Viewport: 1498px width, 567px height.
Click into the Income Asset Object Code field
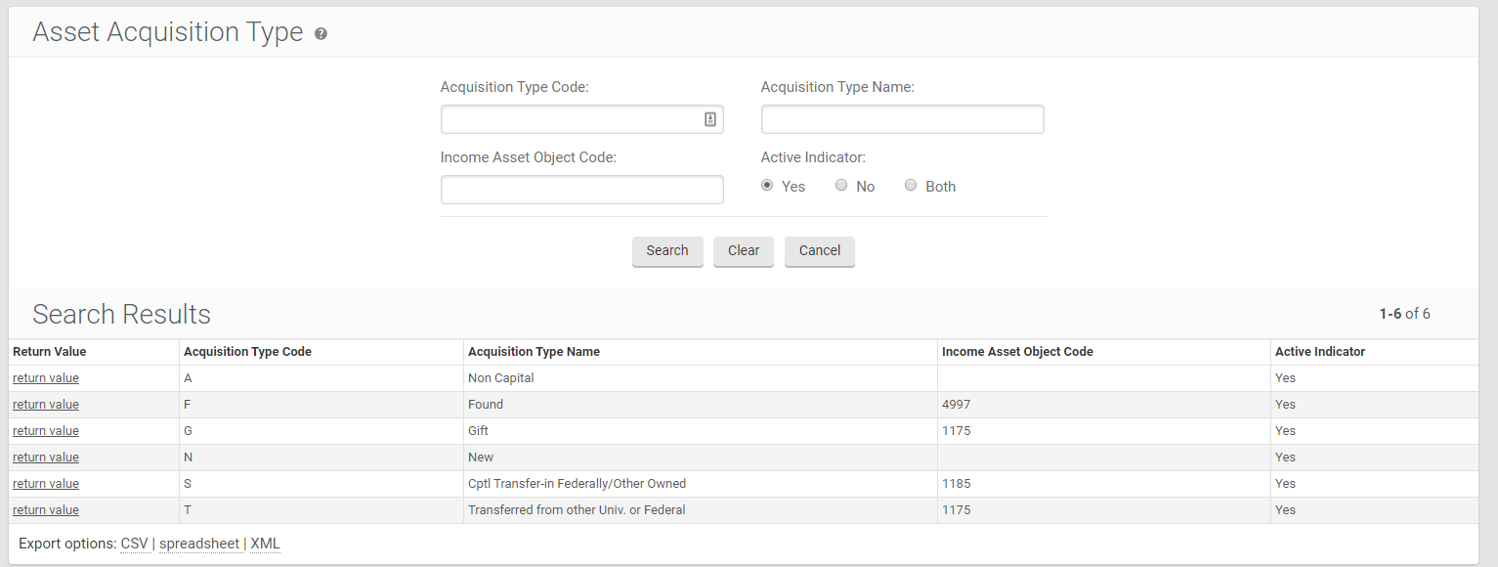[581, 190]
